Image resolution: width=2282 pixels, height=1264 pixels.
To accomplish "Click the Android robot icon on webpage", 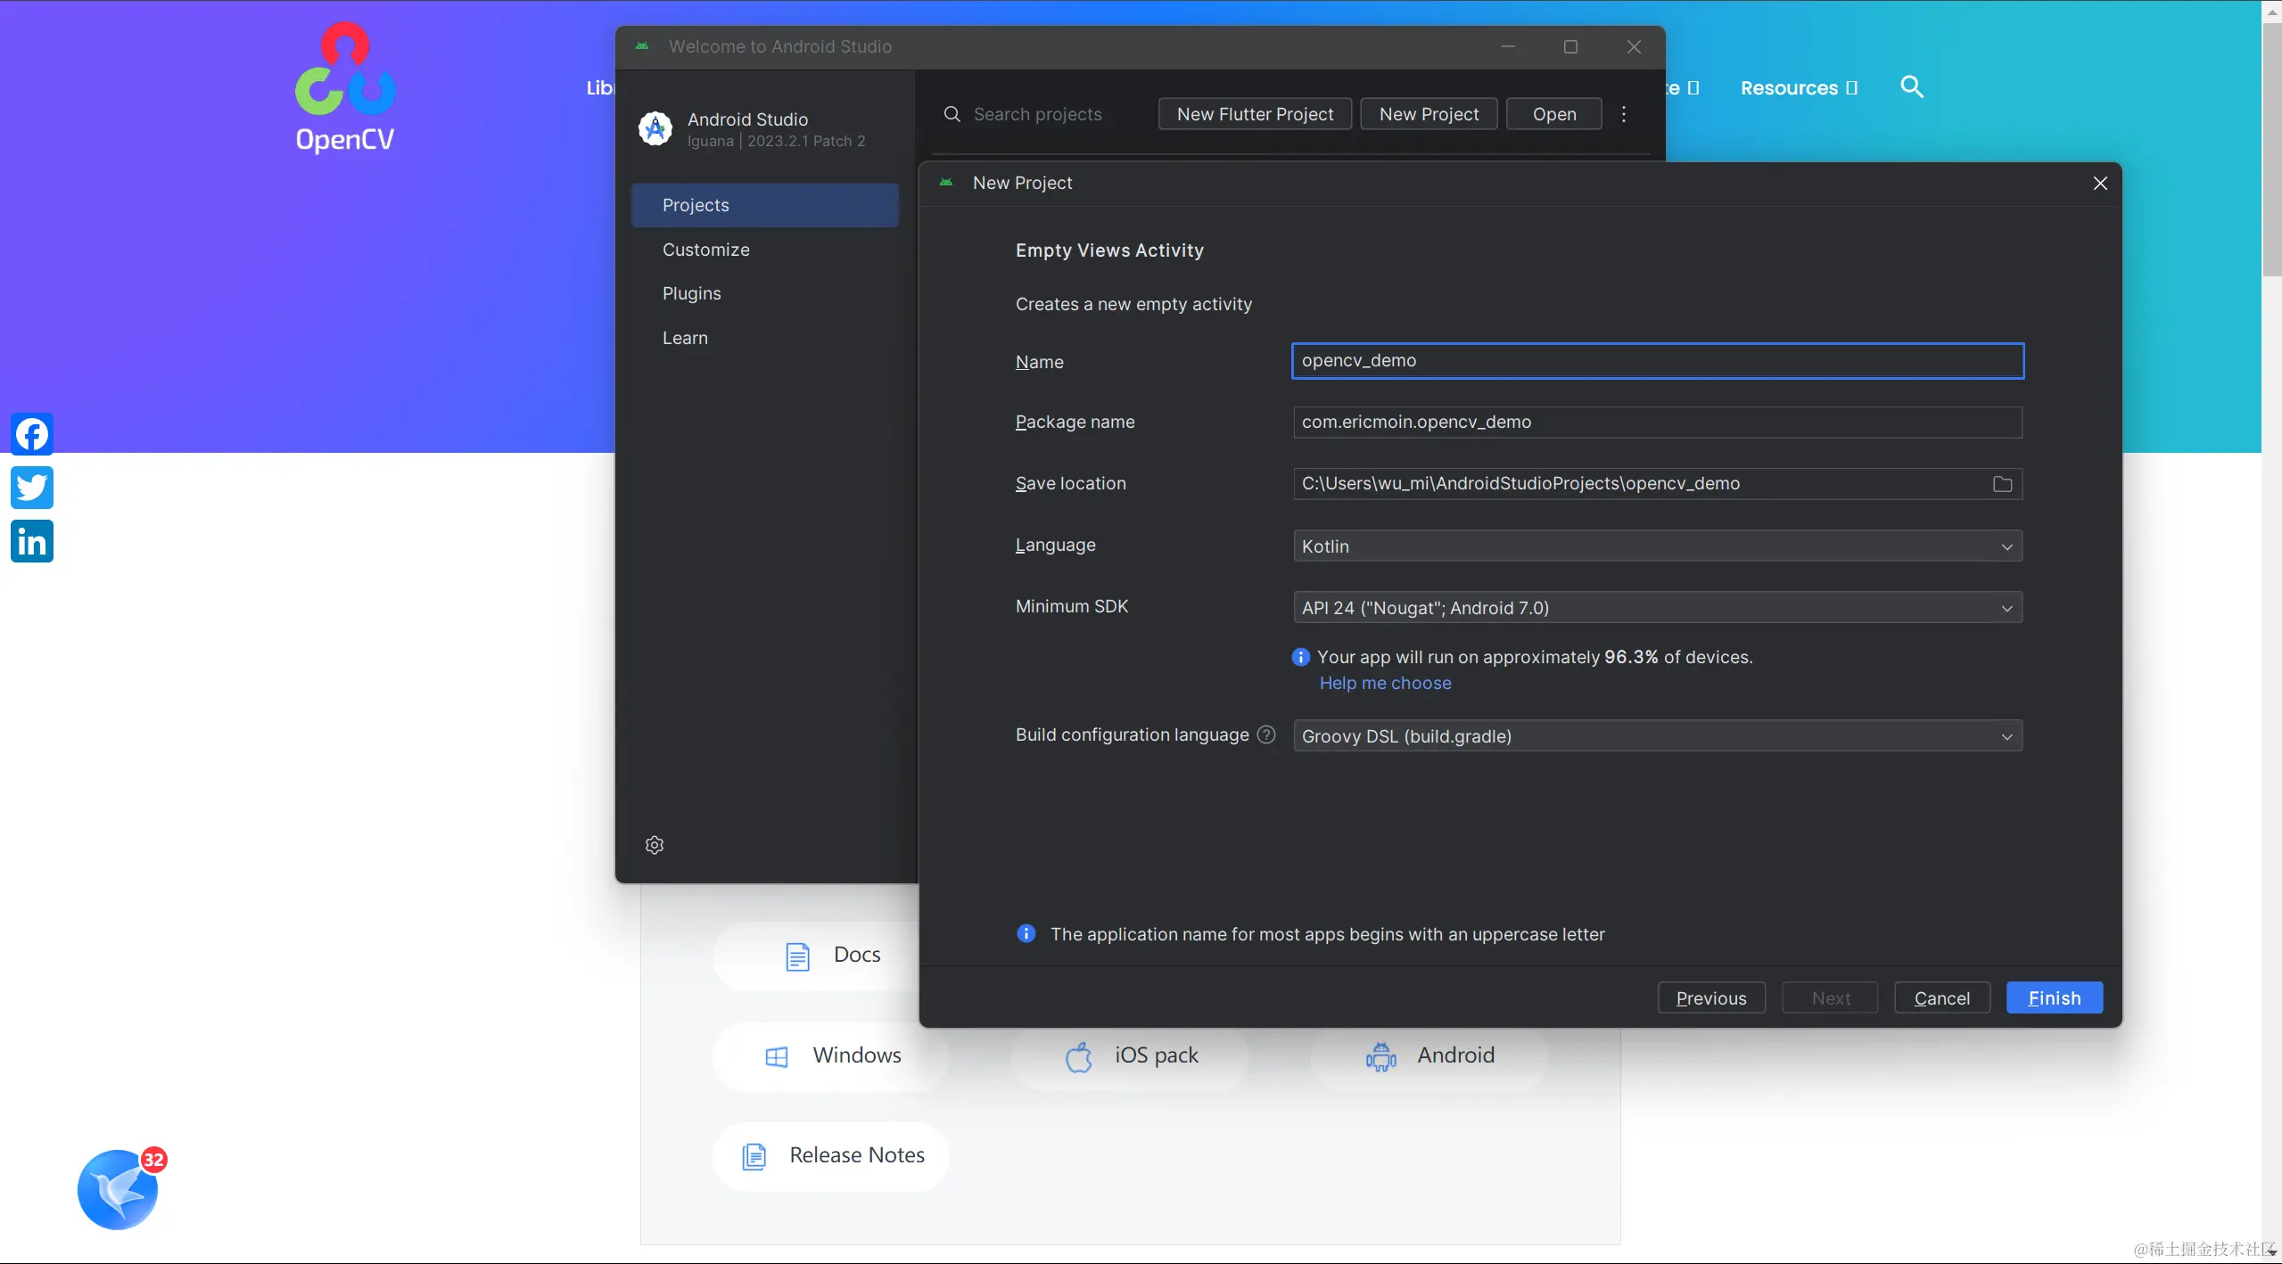I will [x=1381, y=1056].
